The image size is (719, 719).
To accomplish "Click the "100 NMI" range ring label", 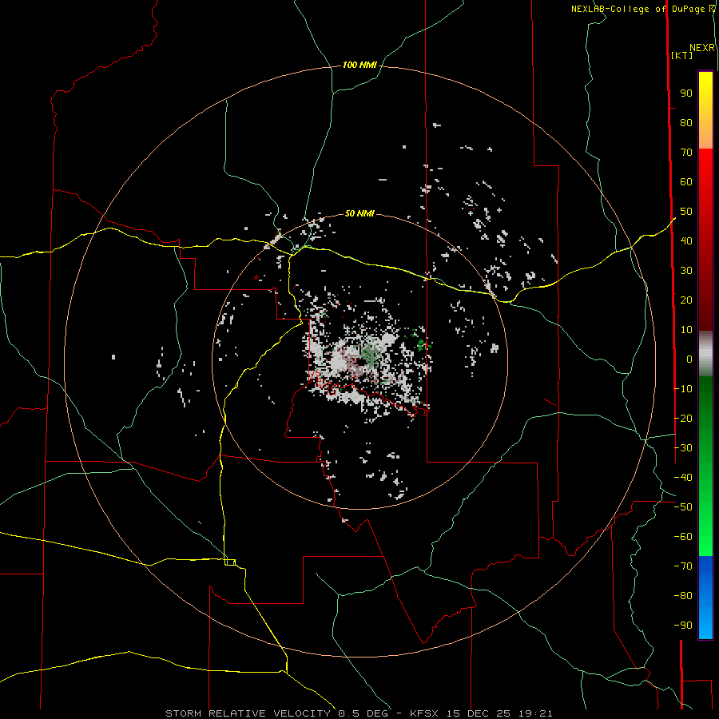I will pos(359,66).
